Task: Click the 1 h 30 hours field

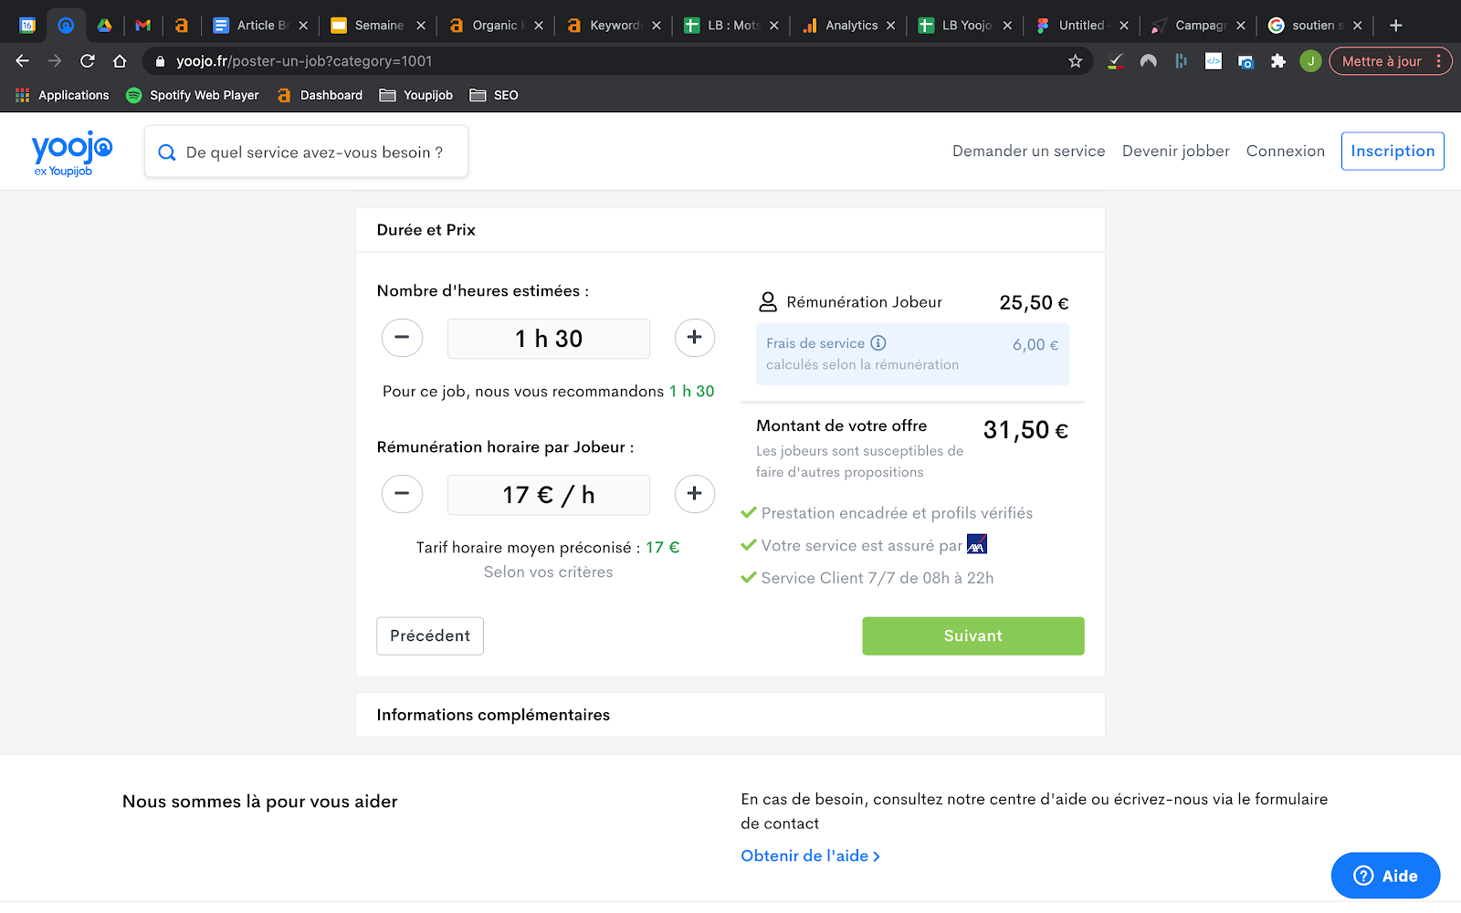Action: pos(549,339)
